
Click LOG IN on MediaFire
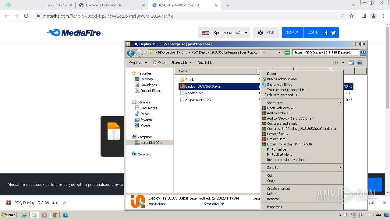(x=313, y=33)
